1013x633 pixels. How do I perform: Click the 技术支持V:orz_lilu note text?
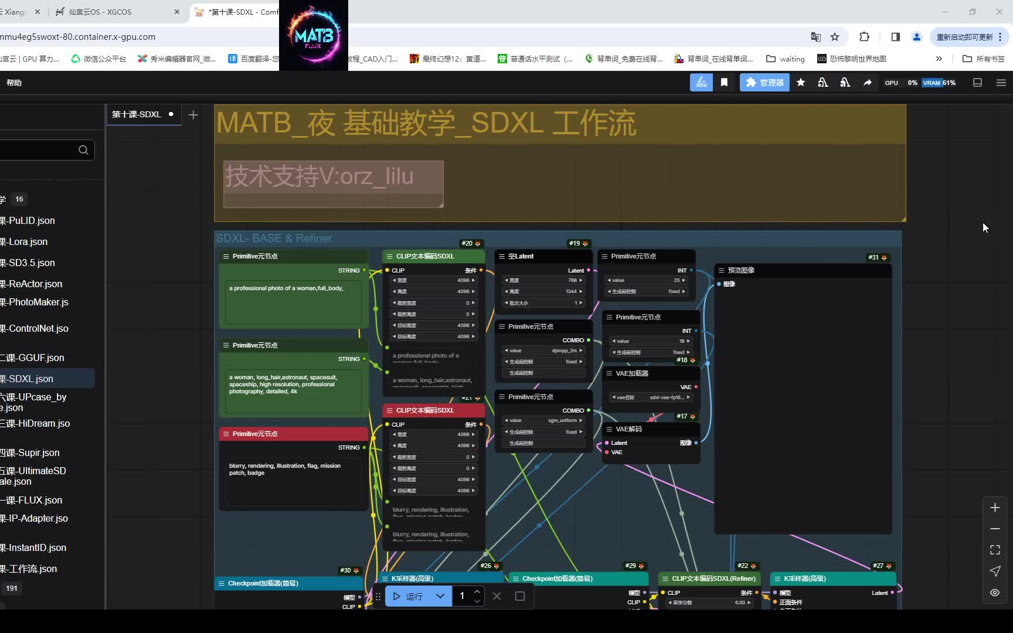(319, 176)
